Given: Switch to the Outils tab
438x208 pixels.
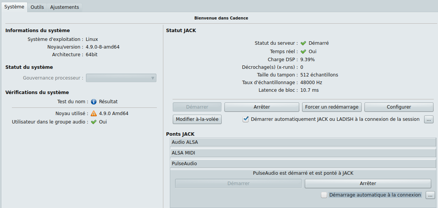Looking at the screenshot, I should [37, 7].
